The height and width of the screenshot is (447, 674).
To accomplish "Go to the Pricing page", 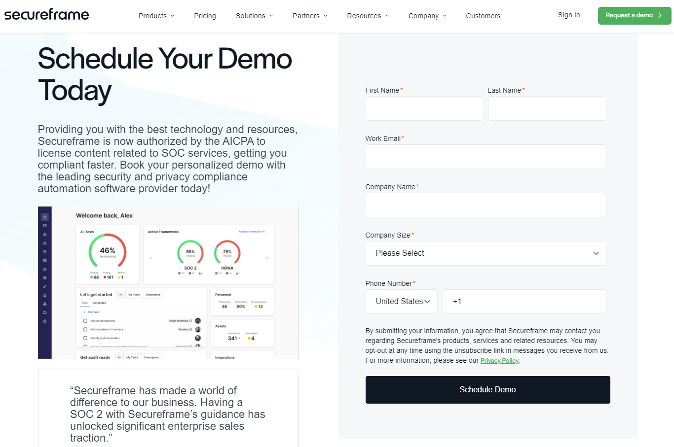I will (205, 16).
